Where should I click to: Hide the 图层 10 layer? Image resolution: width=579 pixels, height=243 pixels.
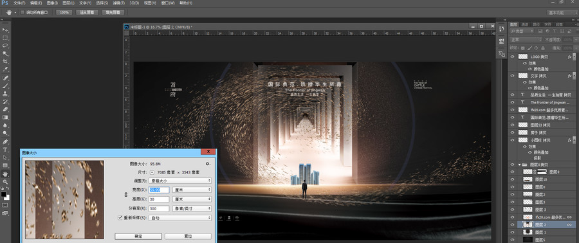click(512, 179)
